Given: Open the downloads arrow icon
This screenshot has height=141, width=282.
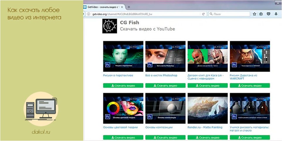Looking at the screenshot, I should pyautogui.click(x=276, y=14).
